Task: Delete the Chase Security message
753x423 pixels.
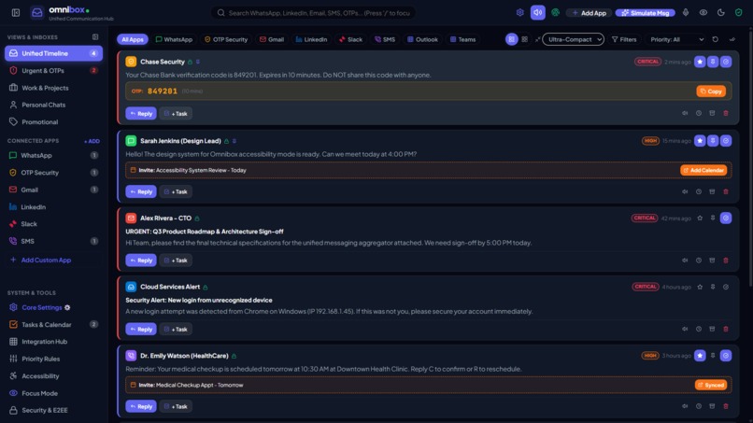Action: point(726,113)
